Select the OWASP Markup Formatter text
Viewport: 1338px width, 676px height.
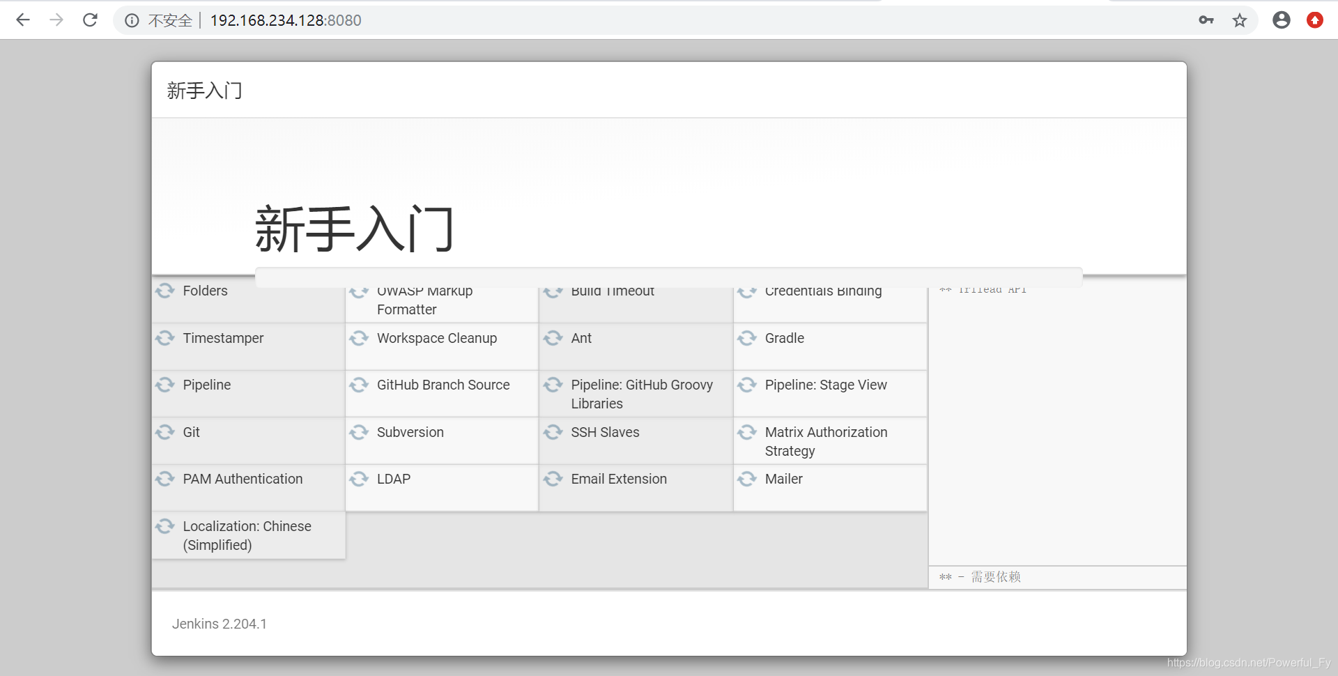tap(424, 300)
